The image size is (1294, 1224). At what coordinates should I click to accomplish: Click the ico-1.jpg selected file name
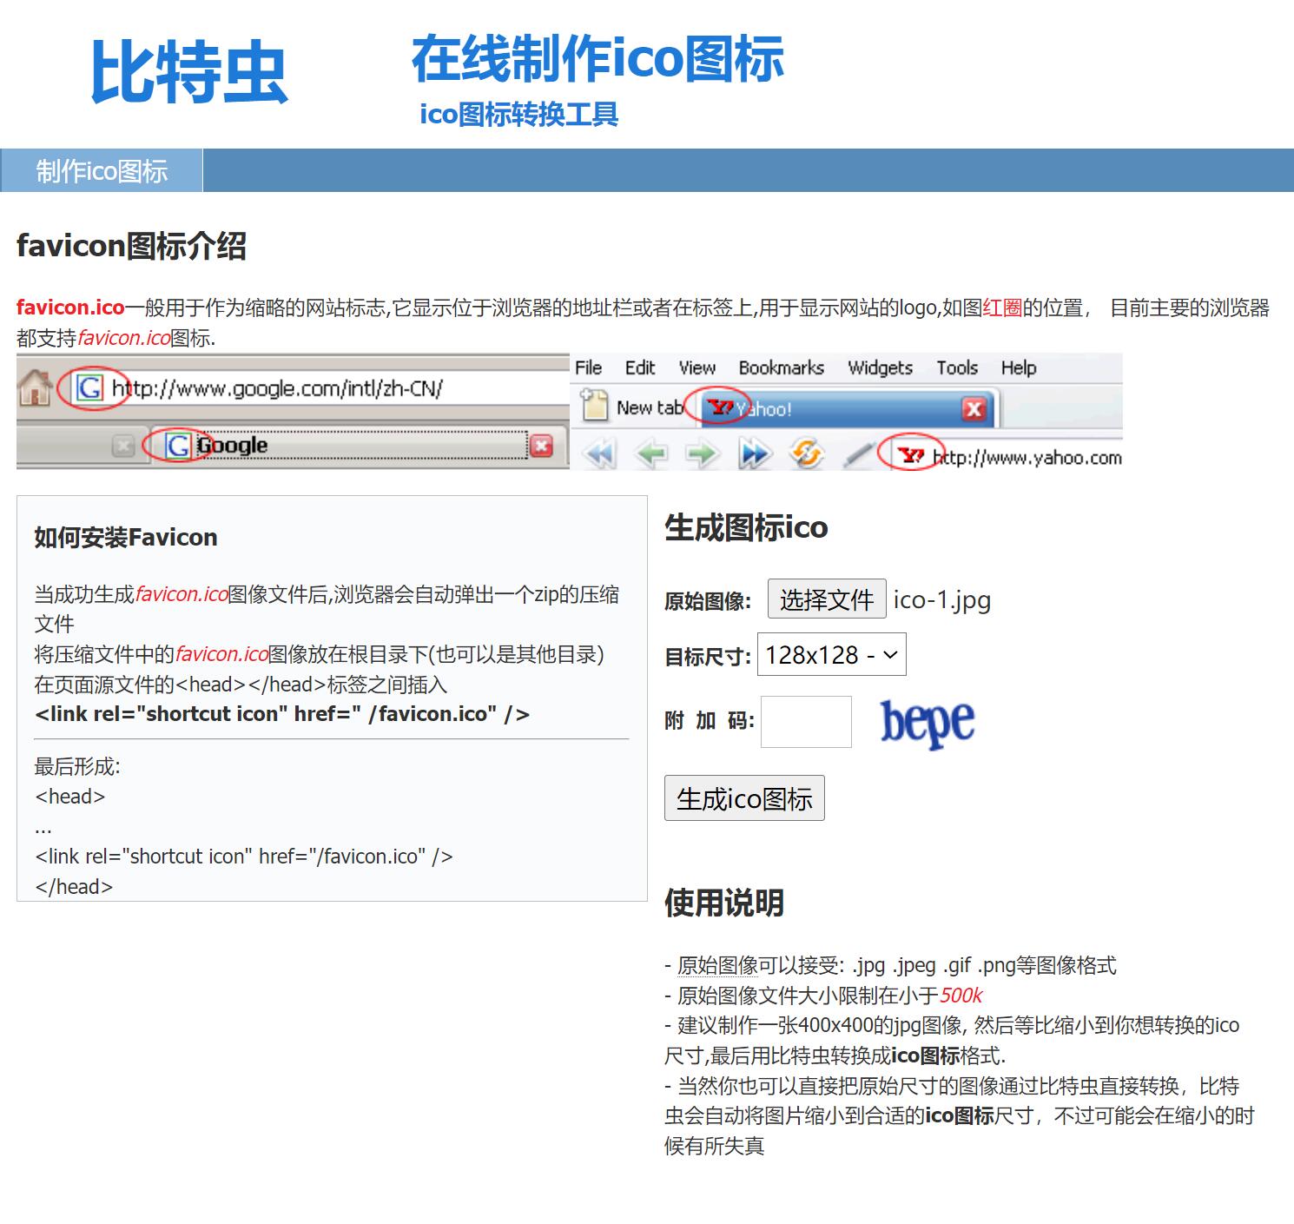(942, 599)
